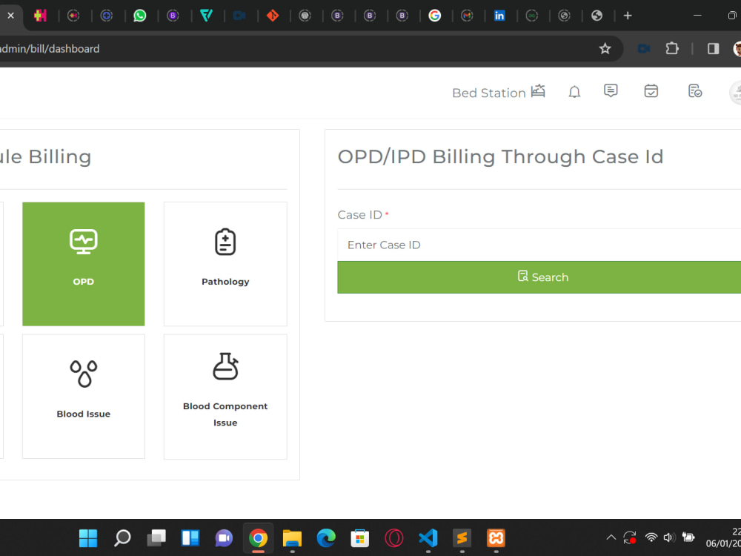Image resolution: width=741 pixels, height=556 pixels.
Task: Open the OPD billing module tile
Action: click(x=84, y=264)
